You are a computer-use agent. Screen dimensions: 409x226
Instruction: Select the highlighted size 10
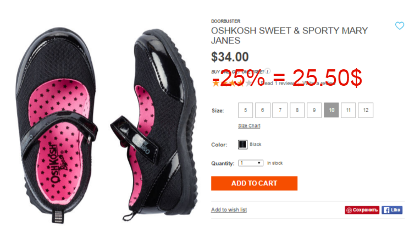(331, 110)
